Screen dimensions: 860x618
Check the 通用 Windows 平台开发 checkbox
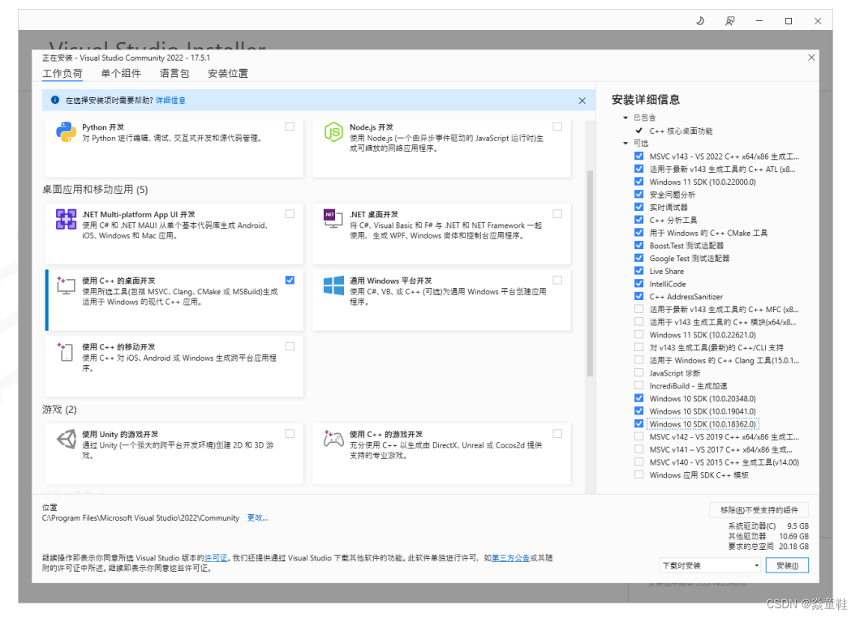click(557, 280)
